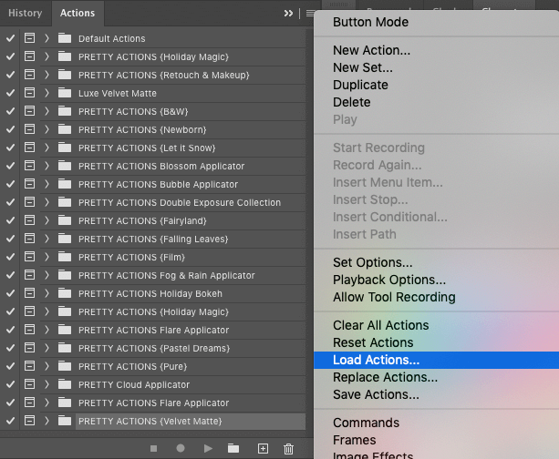Toggle dialog icon for PRETTY ACTIONS {Newborn}
Viewport: 559px width, 459px height.
[29, 129]
